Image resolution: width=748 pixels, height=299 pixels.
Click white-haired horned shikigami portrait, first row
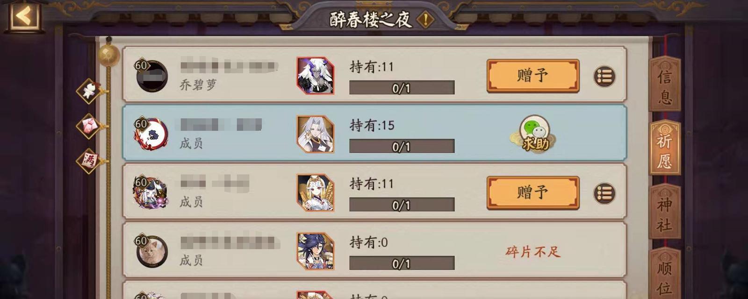pyautogui.click(x=316, y=76)
